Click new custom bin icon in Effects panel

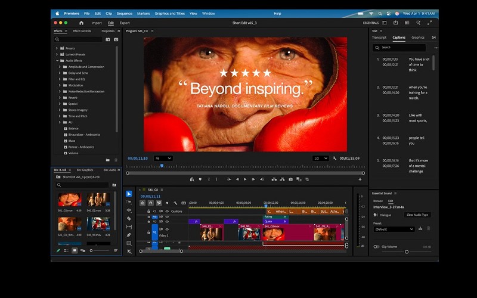coord(108,160)
